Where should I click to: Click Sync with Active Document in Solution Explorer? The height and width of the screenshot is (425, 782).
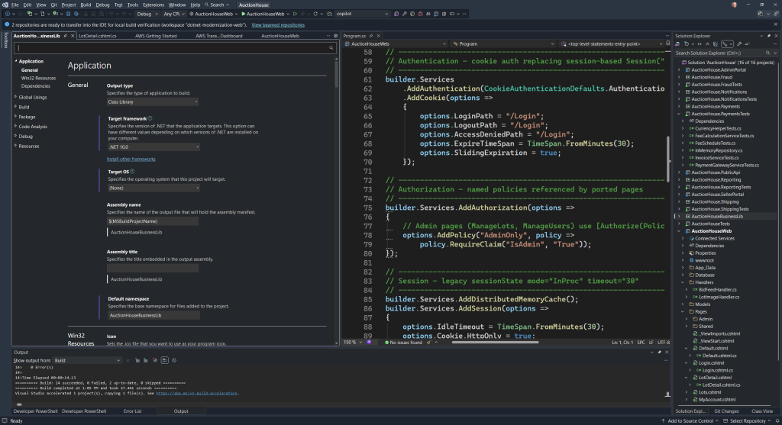point(700,43)
